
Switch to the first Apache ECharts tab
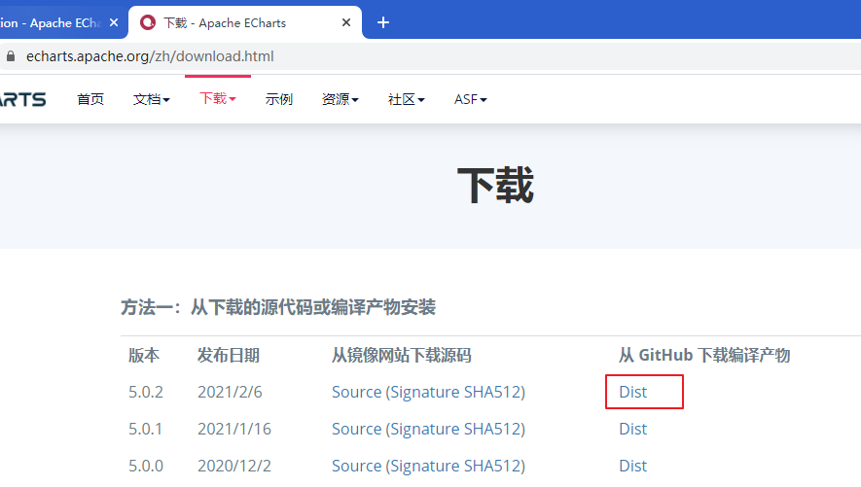[x=53, y=23]
